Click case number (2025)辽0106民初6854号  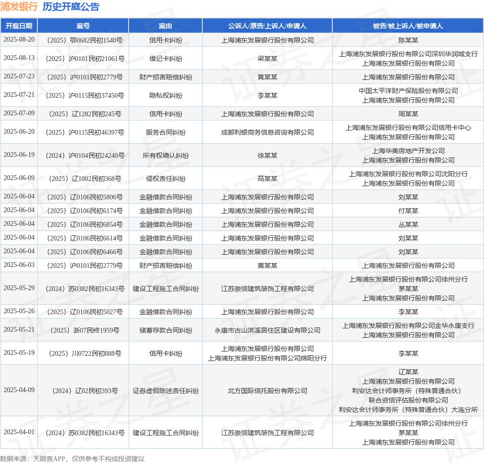[83, 224]
